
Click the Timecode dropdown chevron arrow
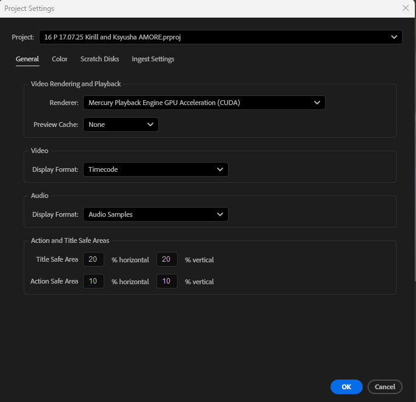click(x=220, y=169)
